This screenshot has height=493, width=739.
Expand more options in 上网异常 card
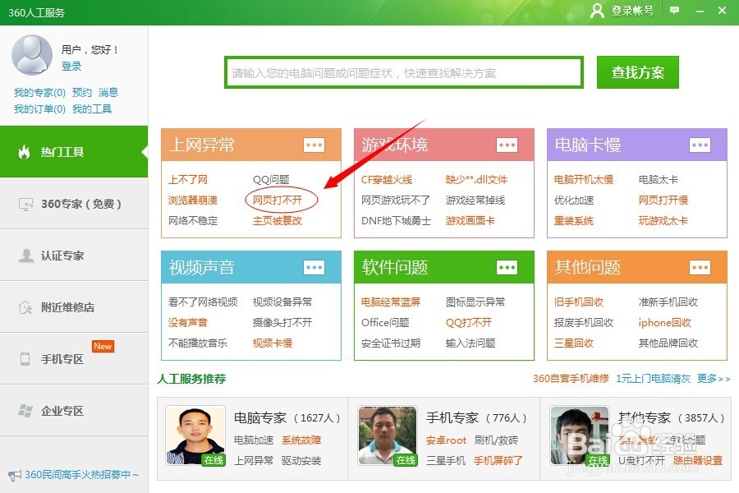click(x=314, y=145)
